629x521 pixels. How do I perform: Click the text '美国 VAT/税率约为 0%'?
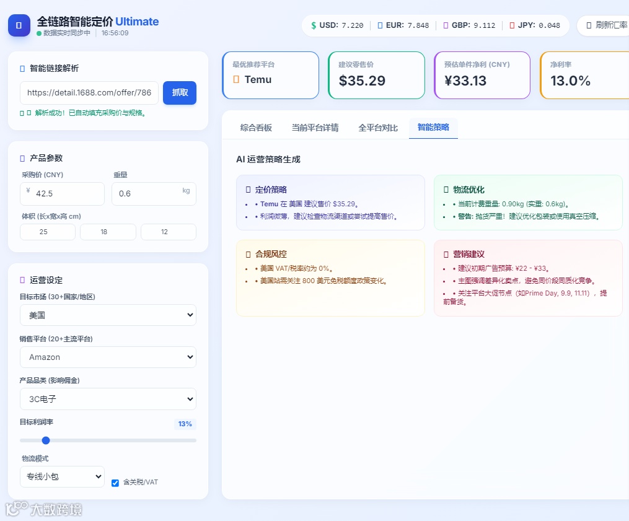click(x=296, y=268)
